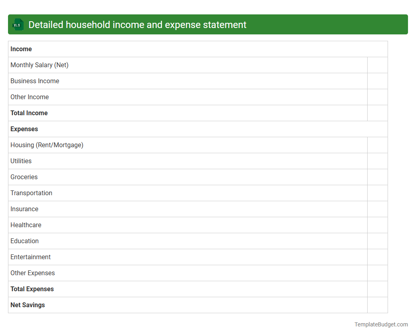Screen dimensions: 416x336
Task: Select the Housing (Rent/Mortgage) row
Action: click(x=47, y=145)
